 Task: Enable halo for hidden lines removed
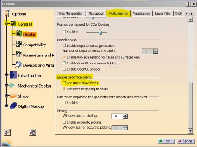[64, 102]
